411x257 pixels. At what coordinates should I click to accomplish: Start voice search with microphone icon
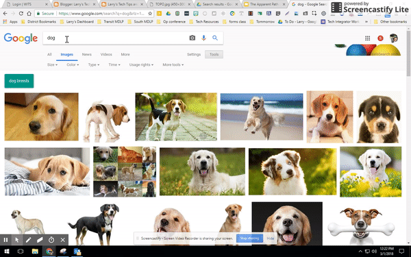click(x=203, y=38)
